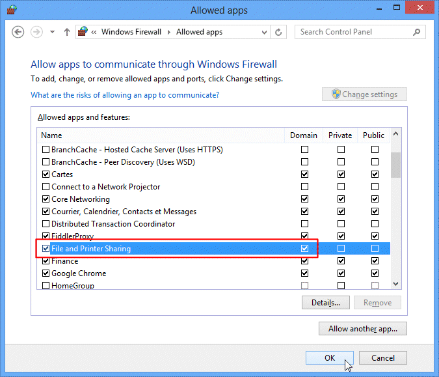Uncheck the Core Networking checkbox
Screen dimensions: 439x377
tap(46, 199)
